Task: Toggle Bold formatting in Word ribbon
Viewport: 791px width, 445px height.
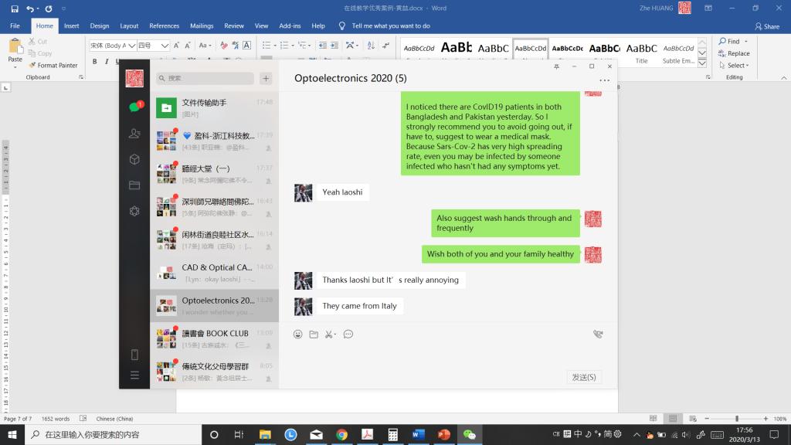Action: click(x=95, y=62)
